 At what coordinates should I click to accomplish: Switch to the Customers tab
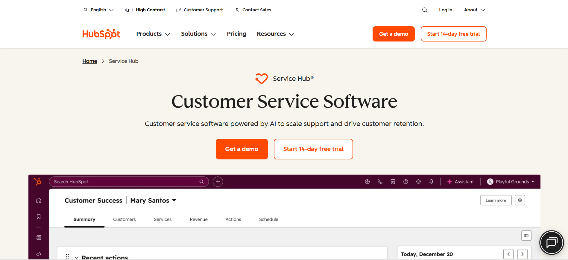click(x=124, y=219)
